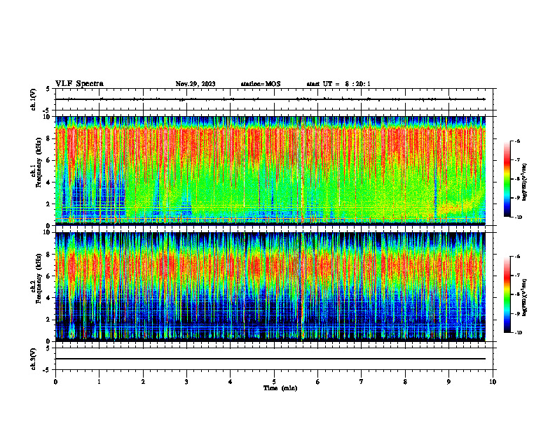This screenshot has width=555, height=428.
Task: Click the "Time (min)" axis label
Action: coord(280,388)
